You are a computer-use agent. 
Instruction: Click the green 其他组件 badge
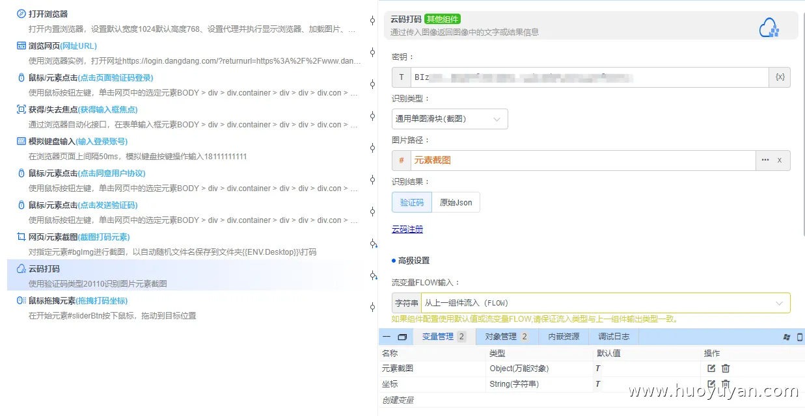click(443, 19)
